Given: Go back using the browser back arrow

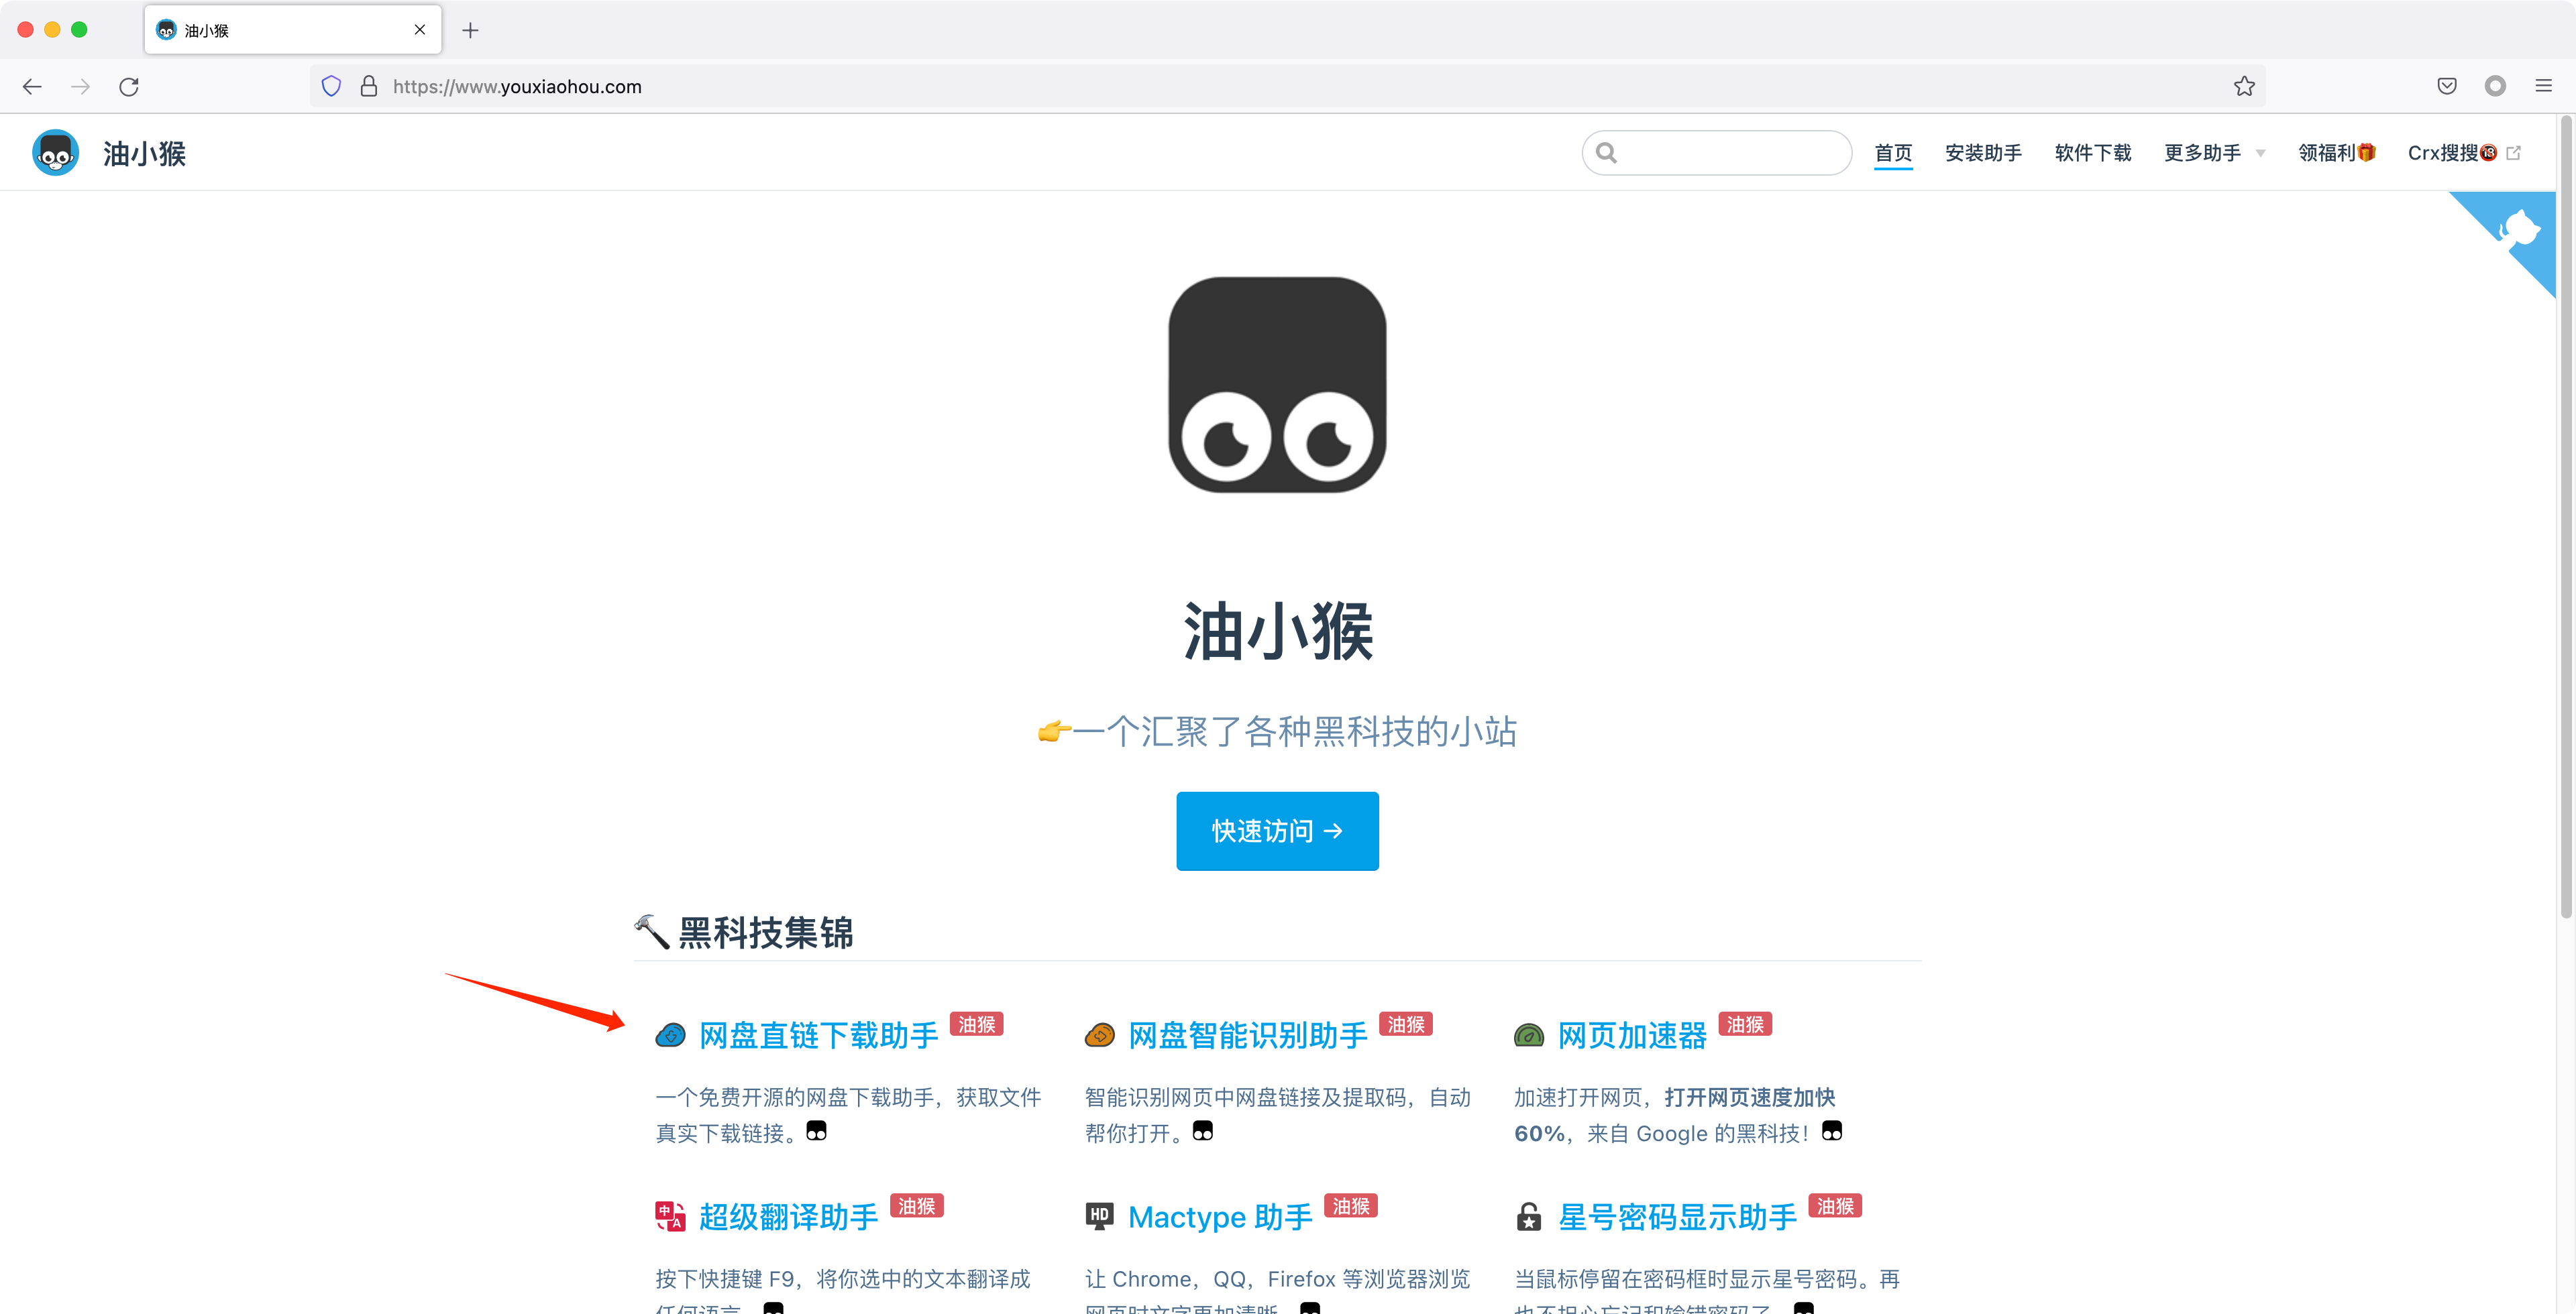Looking at the screenshot, I should tap(32, 87).
